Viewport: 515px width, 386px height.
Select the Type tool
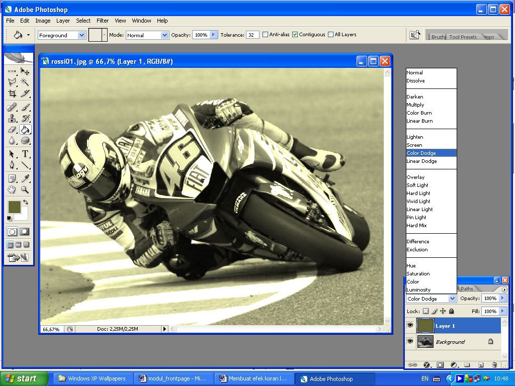[x=25, y=154]
